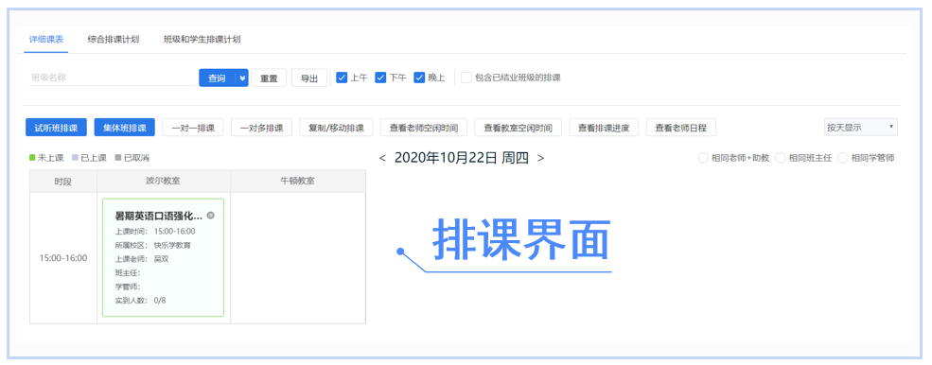Expand the 查询 button's double-chevron dropdown
932x365 pixels.
[x=241, y=78]
